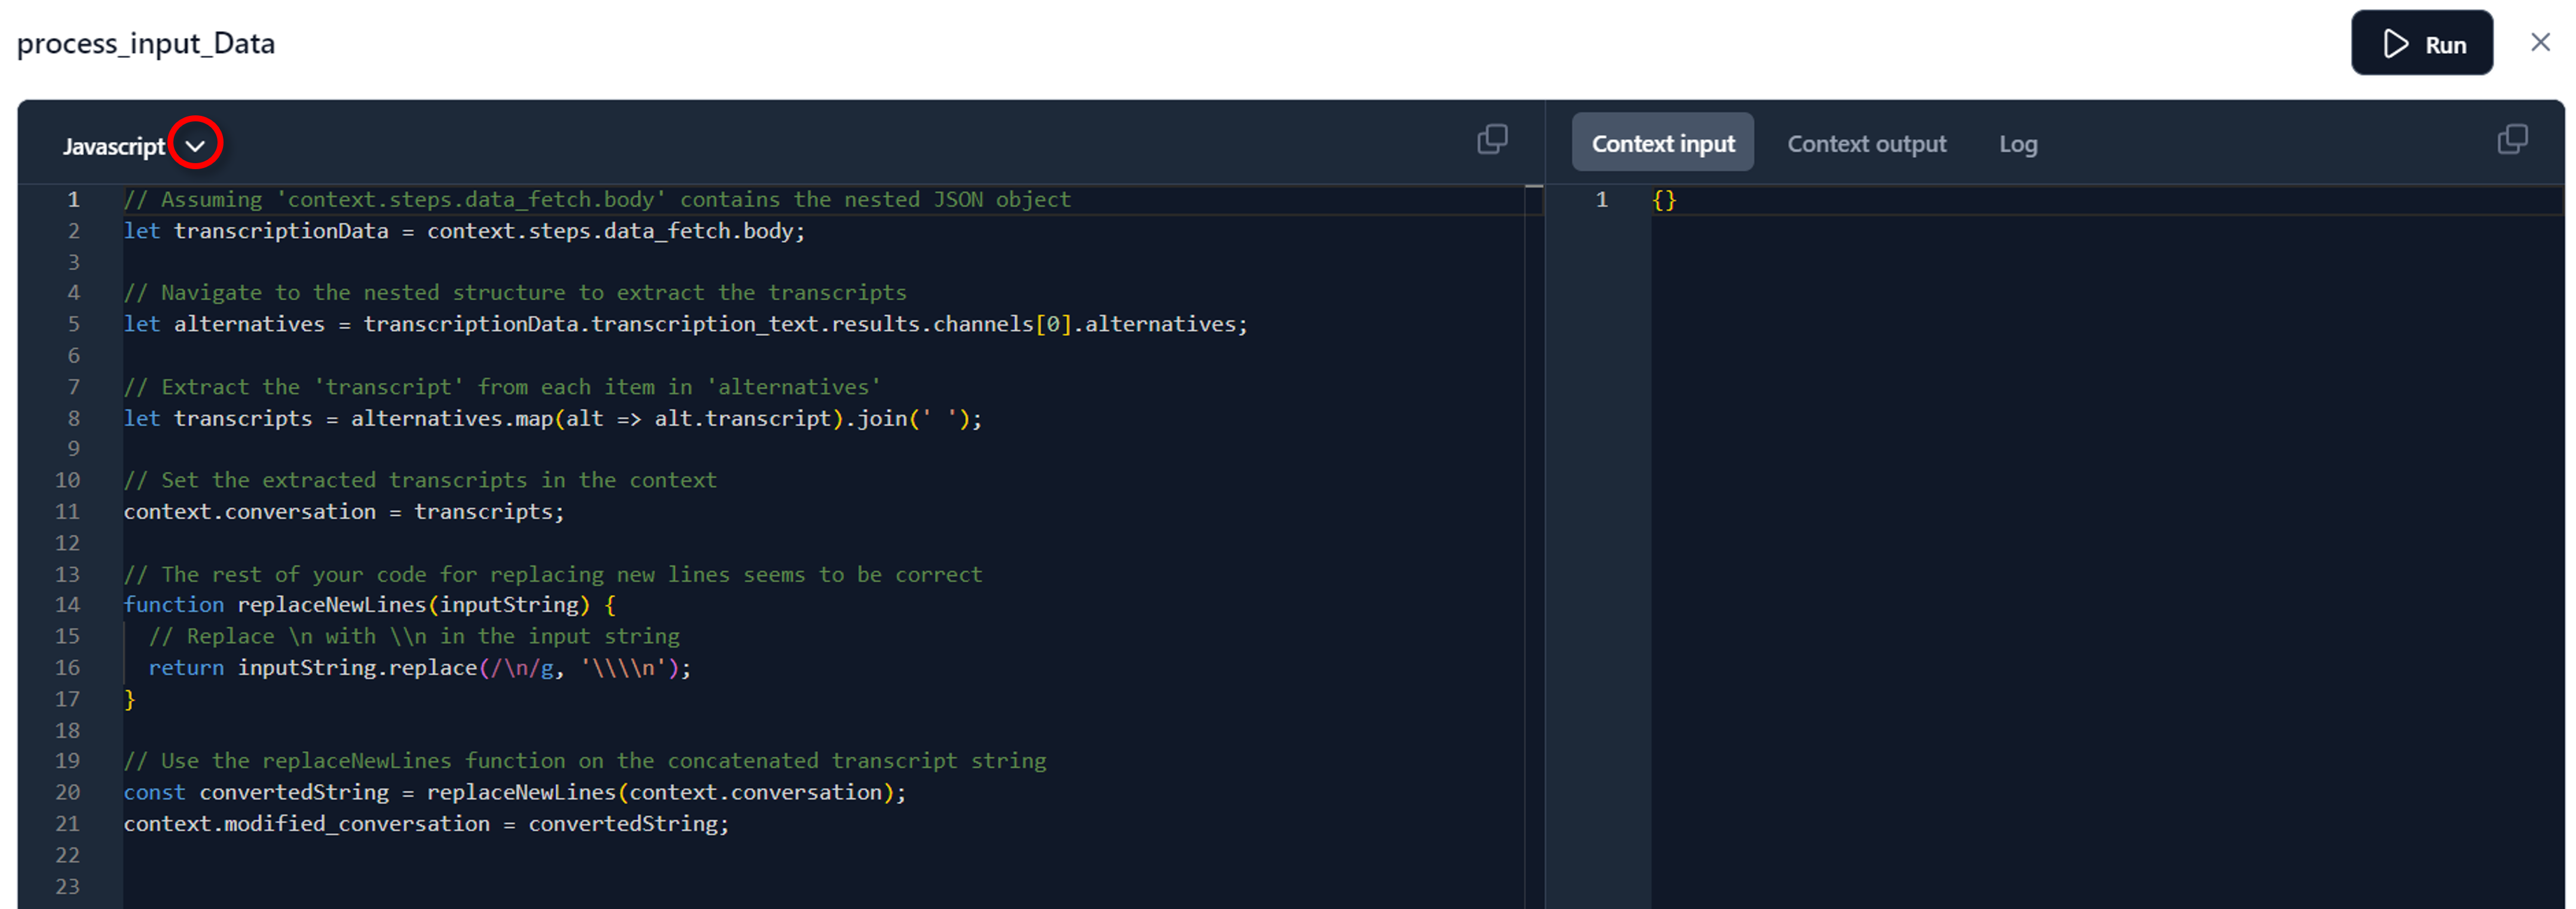The width and height of the screenshot is (2576, 909).
Task: Close the process_input_Data dialog
Action: click(x=2540, y=42)
